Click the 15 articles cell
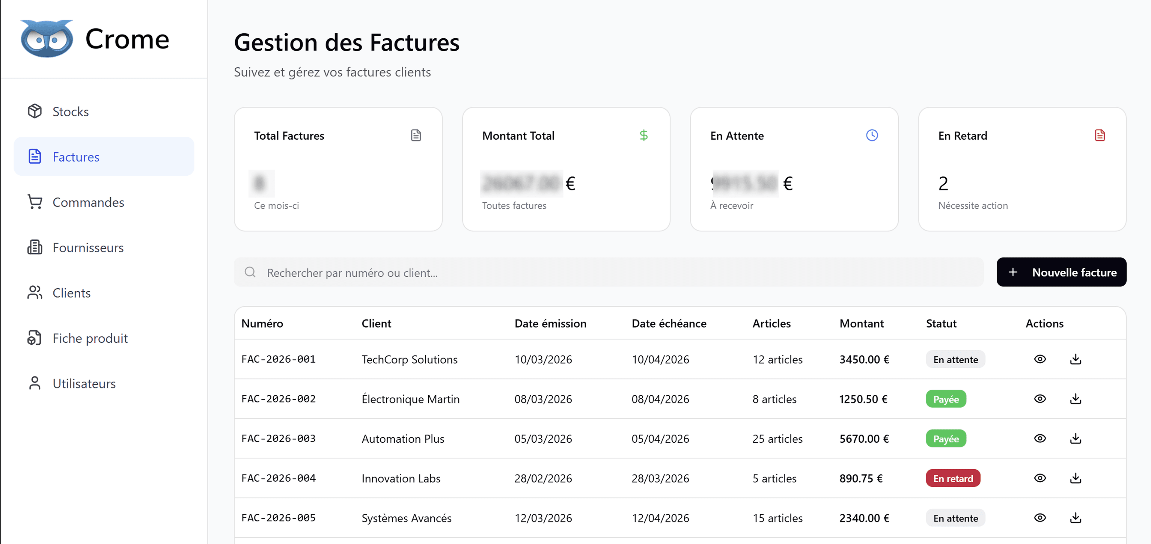Viewport: 1151px width, 544px height. point(778,518)
